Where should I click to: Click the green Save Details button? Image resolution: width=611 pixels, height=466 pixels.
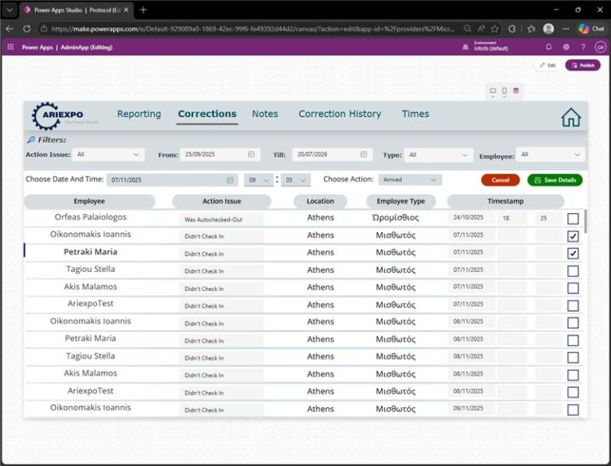point(555,180)
